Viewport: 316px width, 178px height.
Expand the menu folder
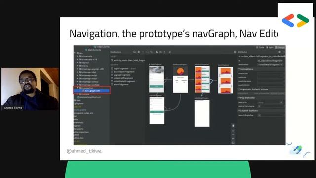click(78, 66)
